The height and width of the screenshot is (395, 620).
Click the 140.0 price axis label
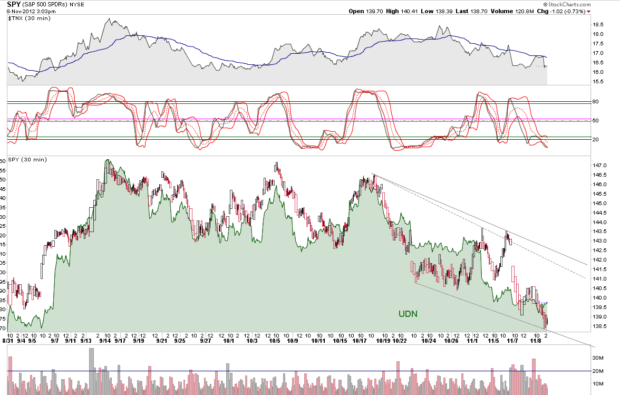599,298
